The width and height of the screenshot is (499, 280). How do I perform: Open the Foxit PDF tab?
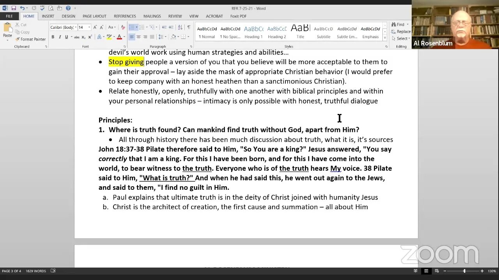[238, 16]
